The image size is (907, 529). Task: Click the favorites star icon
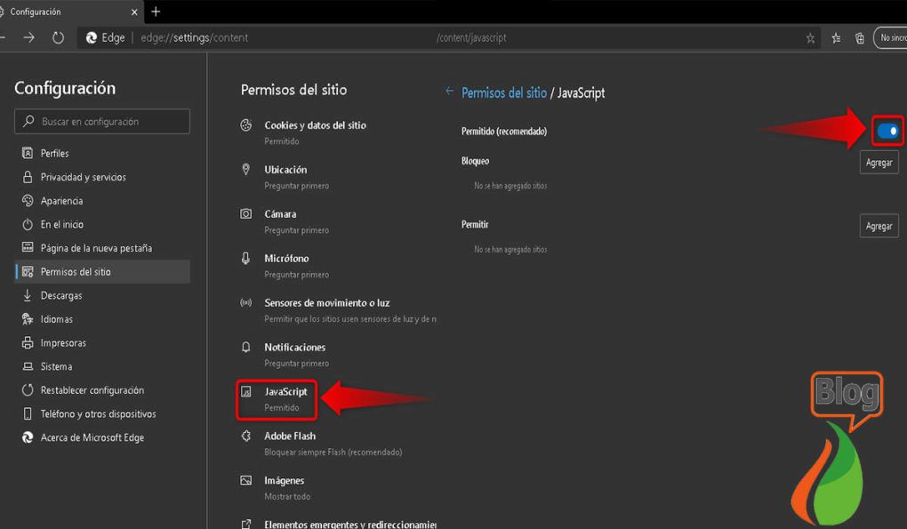click(809, 38)
